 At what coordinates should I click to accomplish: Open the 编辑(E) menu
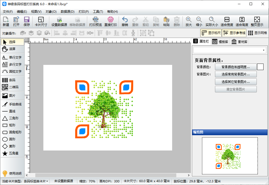coord(22,12)
